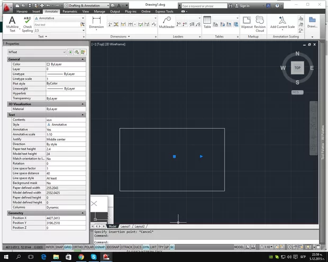Toggle ORTHO mode in status bar
Screen dimensions: 328x262
pyautogui.click(x=78, y=247)
